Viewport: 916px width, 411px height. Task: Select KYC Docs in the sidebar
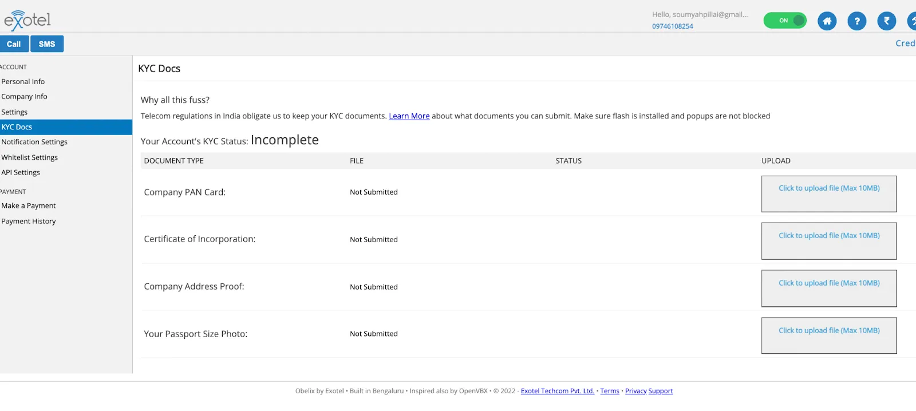tap(66, 127)
